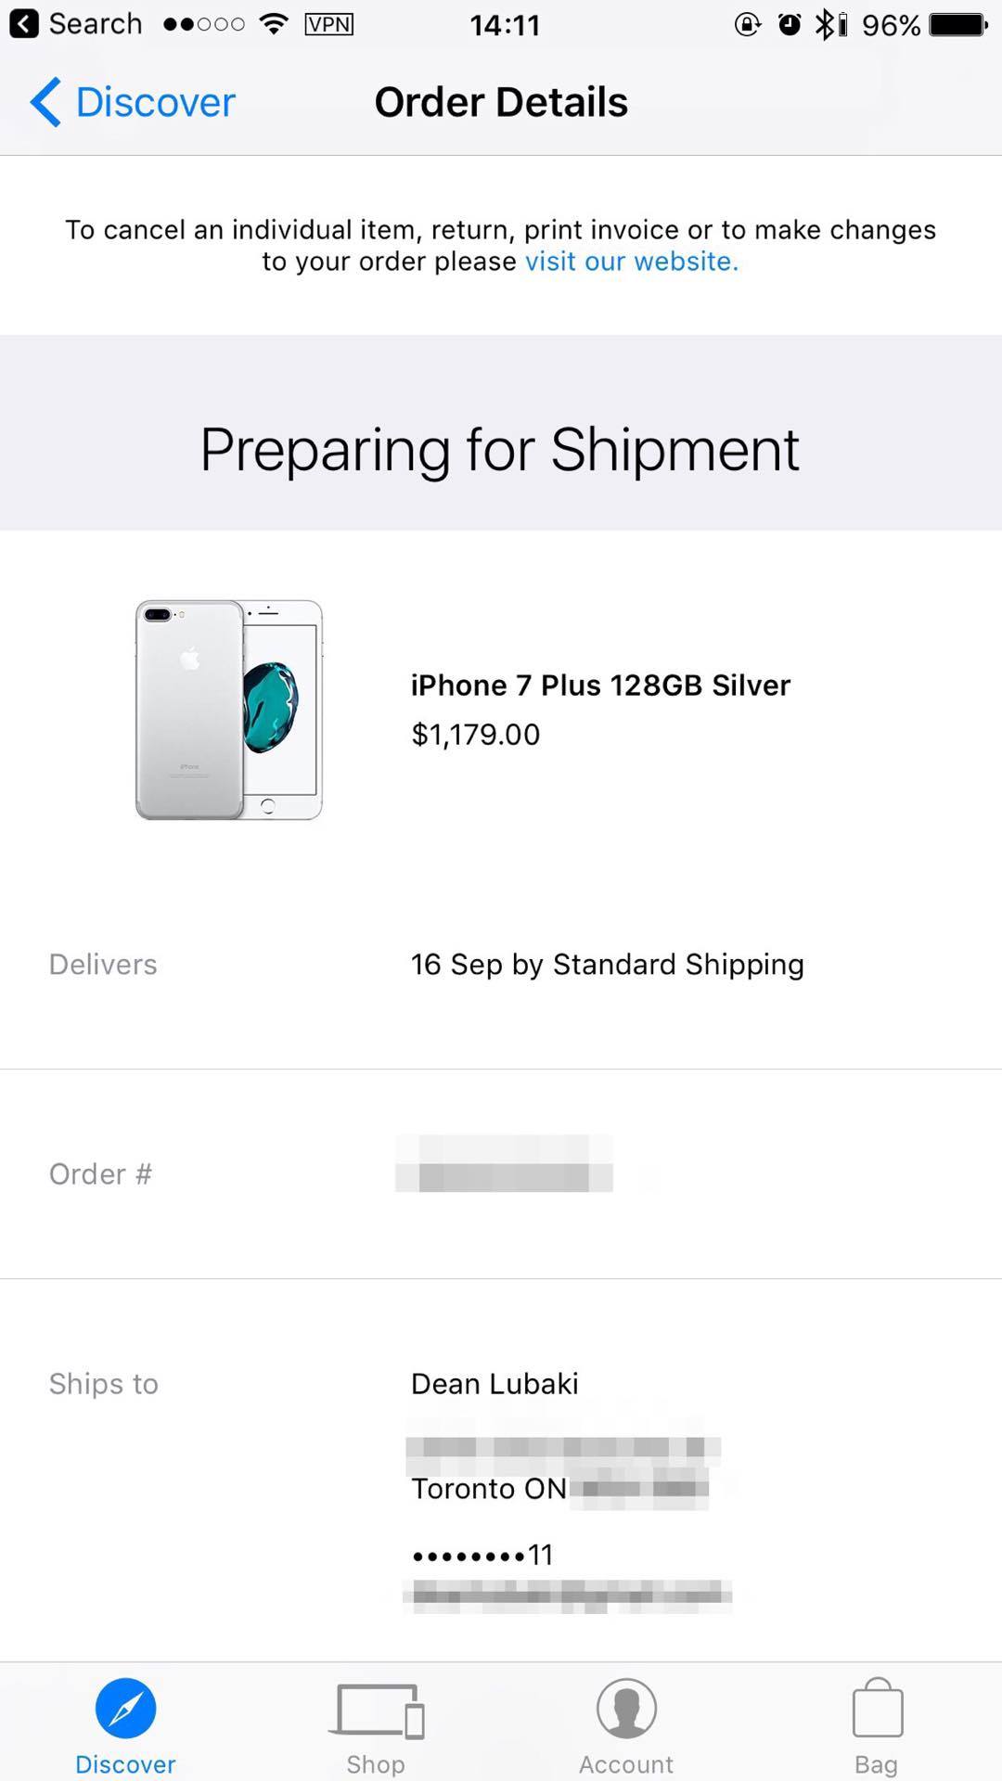The image size is (1002, 1781).
Task: Open the Shop tab icon
Action: pos(376,1710)
